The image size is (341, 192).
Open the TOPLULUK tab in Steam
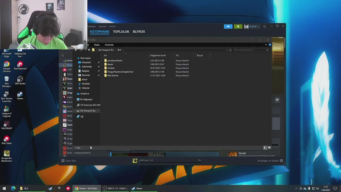tap(121, 31)
